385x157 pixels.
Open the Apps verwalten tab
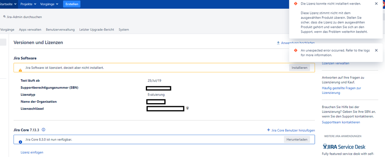pyautogui.click(x=30, y=30)
